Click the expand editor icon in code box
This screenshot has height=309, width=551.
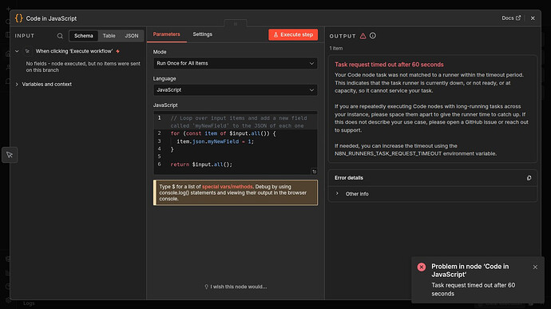pyautogui.click(x=314, y=172)
